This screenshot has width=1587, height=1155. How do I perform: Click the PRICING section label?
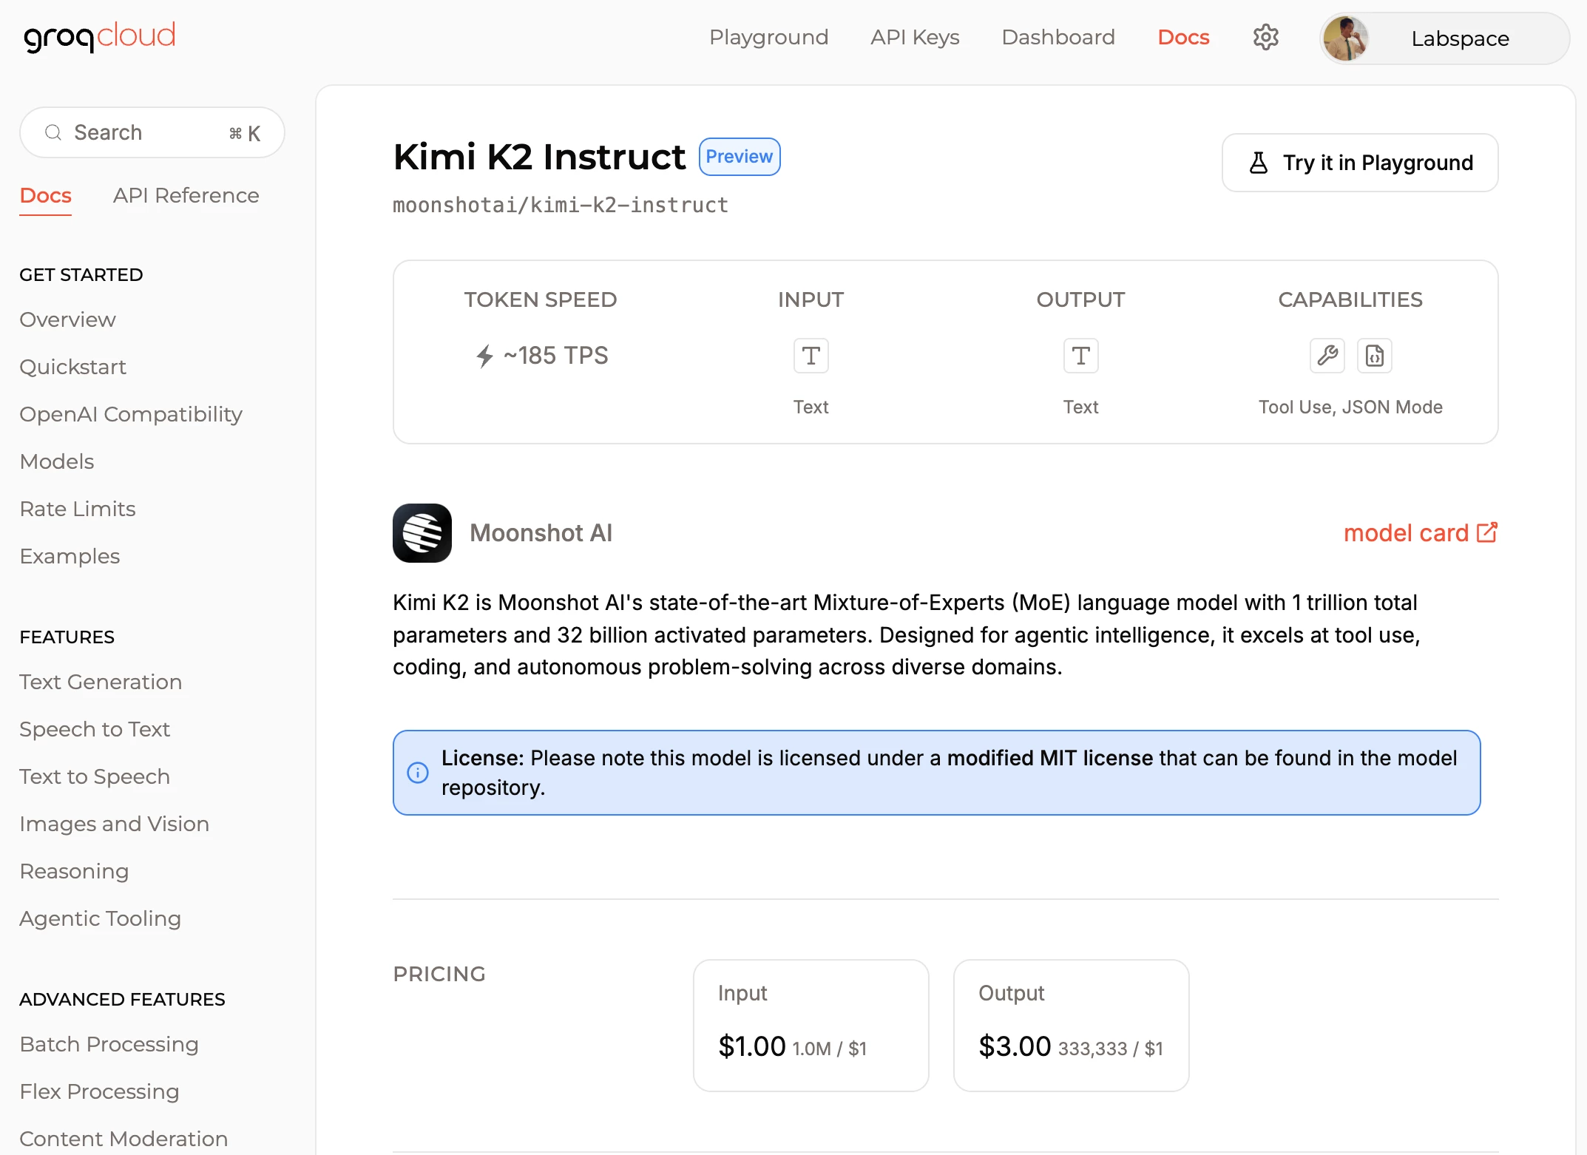(x=439, y=974)
